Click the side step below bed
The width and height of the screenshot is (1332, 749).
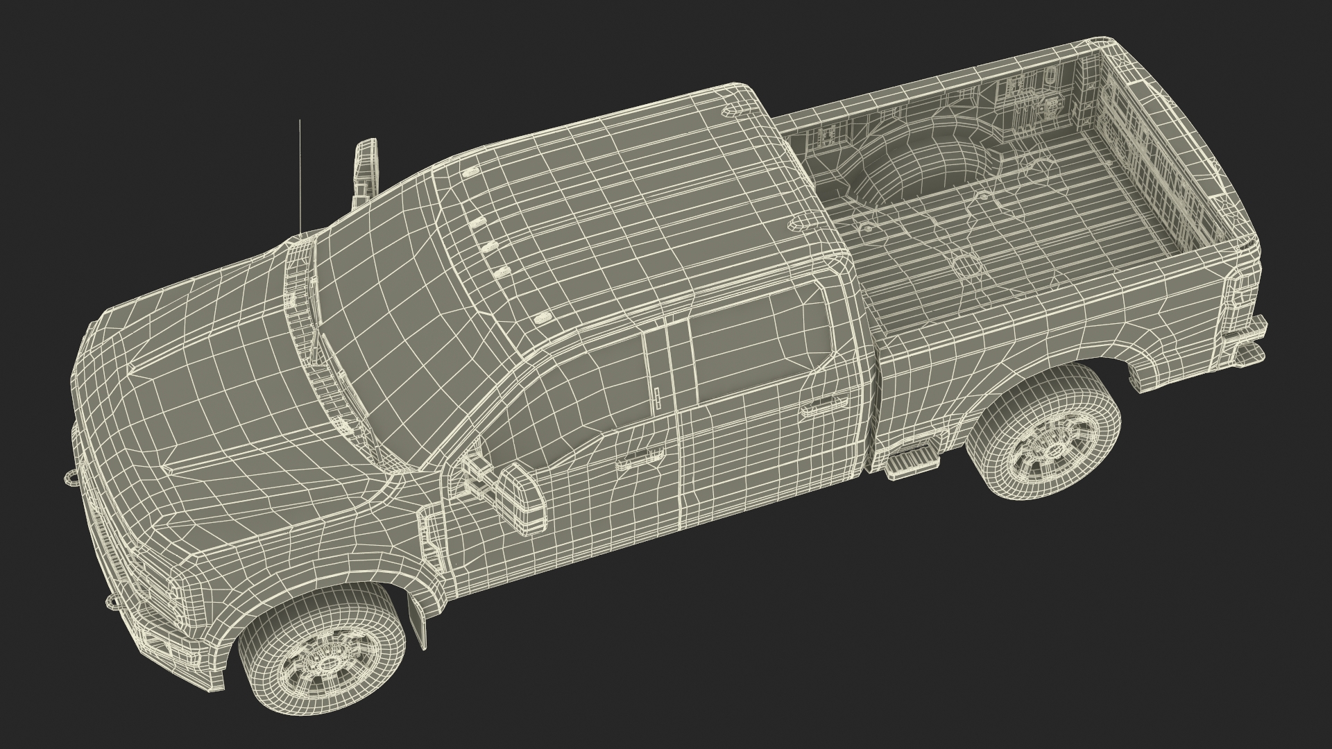(910, 463)
